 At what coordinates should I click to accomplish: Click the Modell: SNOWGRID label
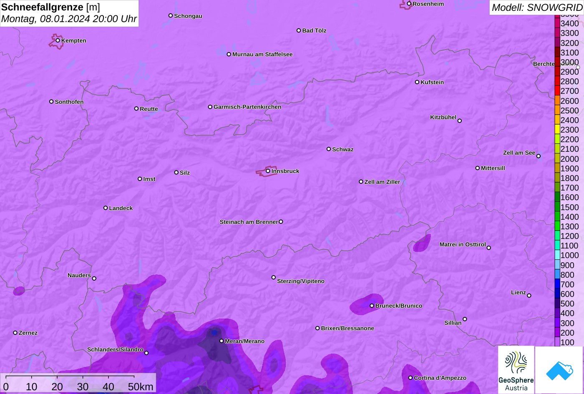[537, 8]
